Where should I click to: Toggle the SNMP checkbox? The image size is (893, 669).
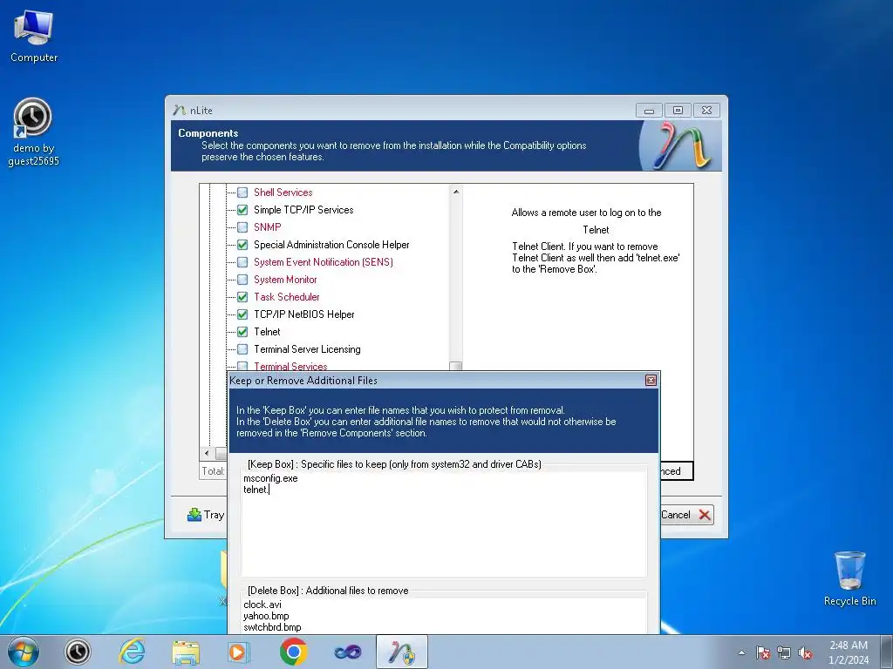[x=242, y=227]
